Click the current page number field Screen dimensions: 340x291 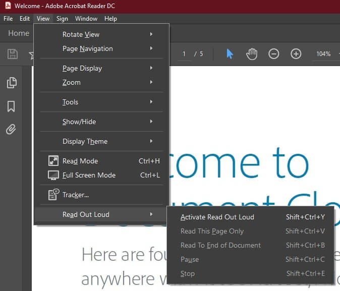[x=184, y=54]
